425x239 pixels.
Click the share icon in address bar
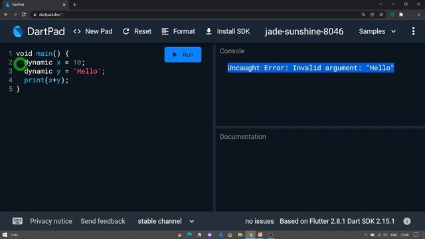[372, 15]
